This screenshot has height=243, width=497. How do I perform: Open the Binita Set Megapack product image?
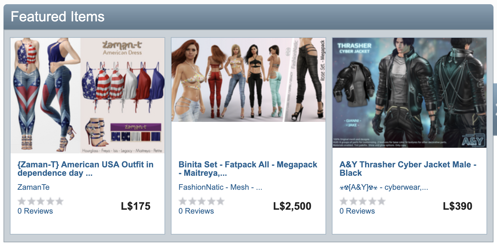248,80
